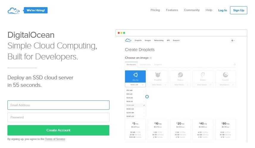The width and height of the screenshot is (255, 148).
Task: Select Networking in the dashboard nav
Action: [x=159, y=40]
